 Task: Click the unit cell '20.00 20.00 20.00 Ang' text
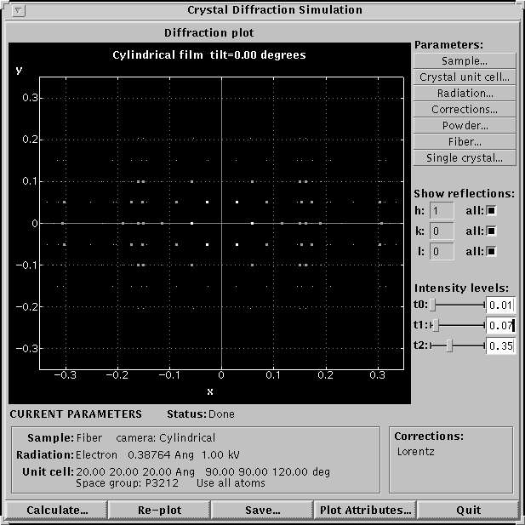click(x=135, y=471)
